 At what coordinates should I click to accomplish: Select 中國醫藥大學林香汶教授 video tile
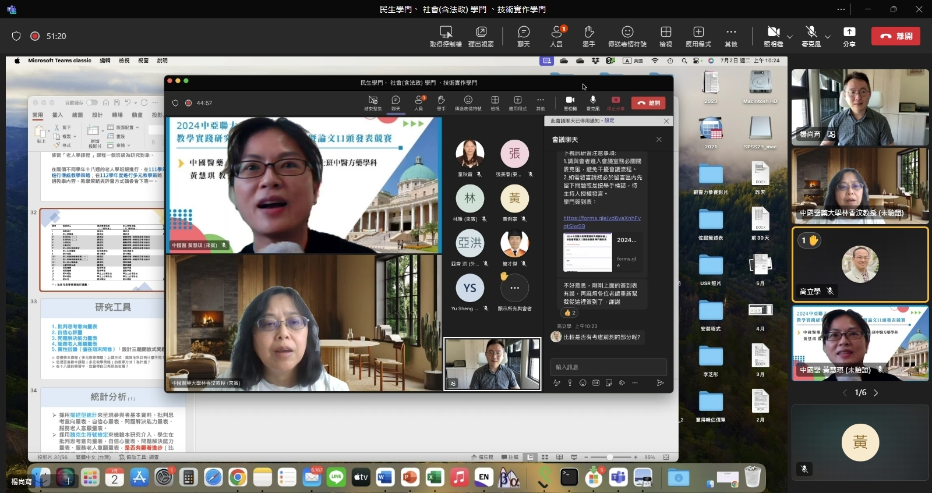tap(860, 186)
